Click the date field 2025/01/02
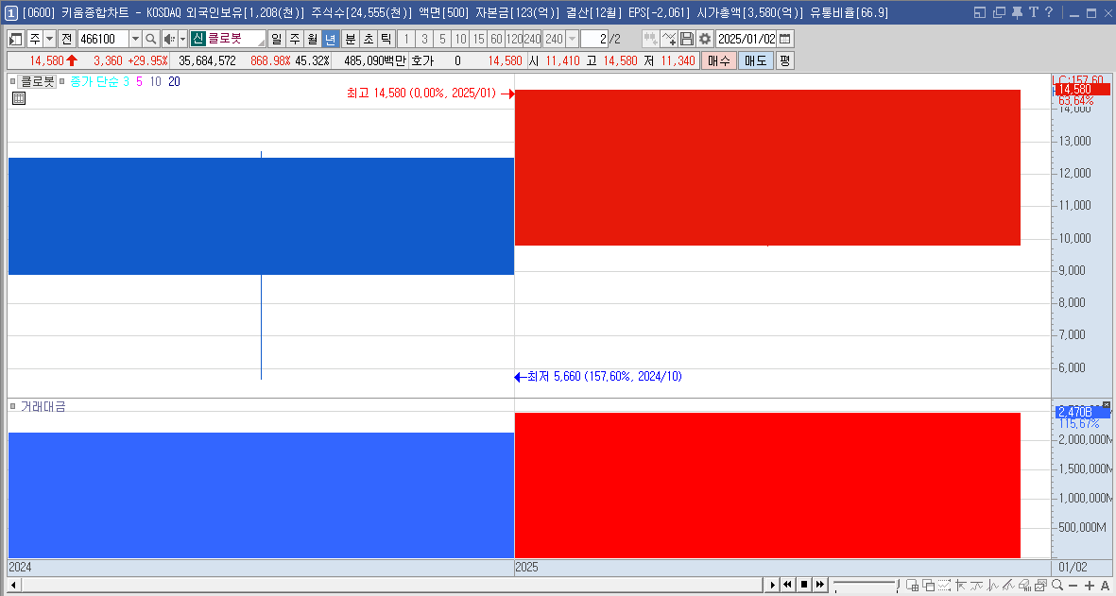Viewport: 1116px width, 596px height. click(x=746, y=39)
